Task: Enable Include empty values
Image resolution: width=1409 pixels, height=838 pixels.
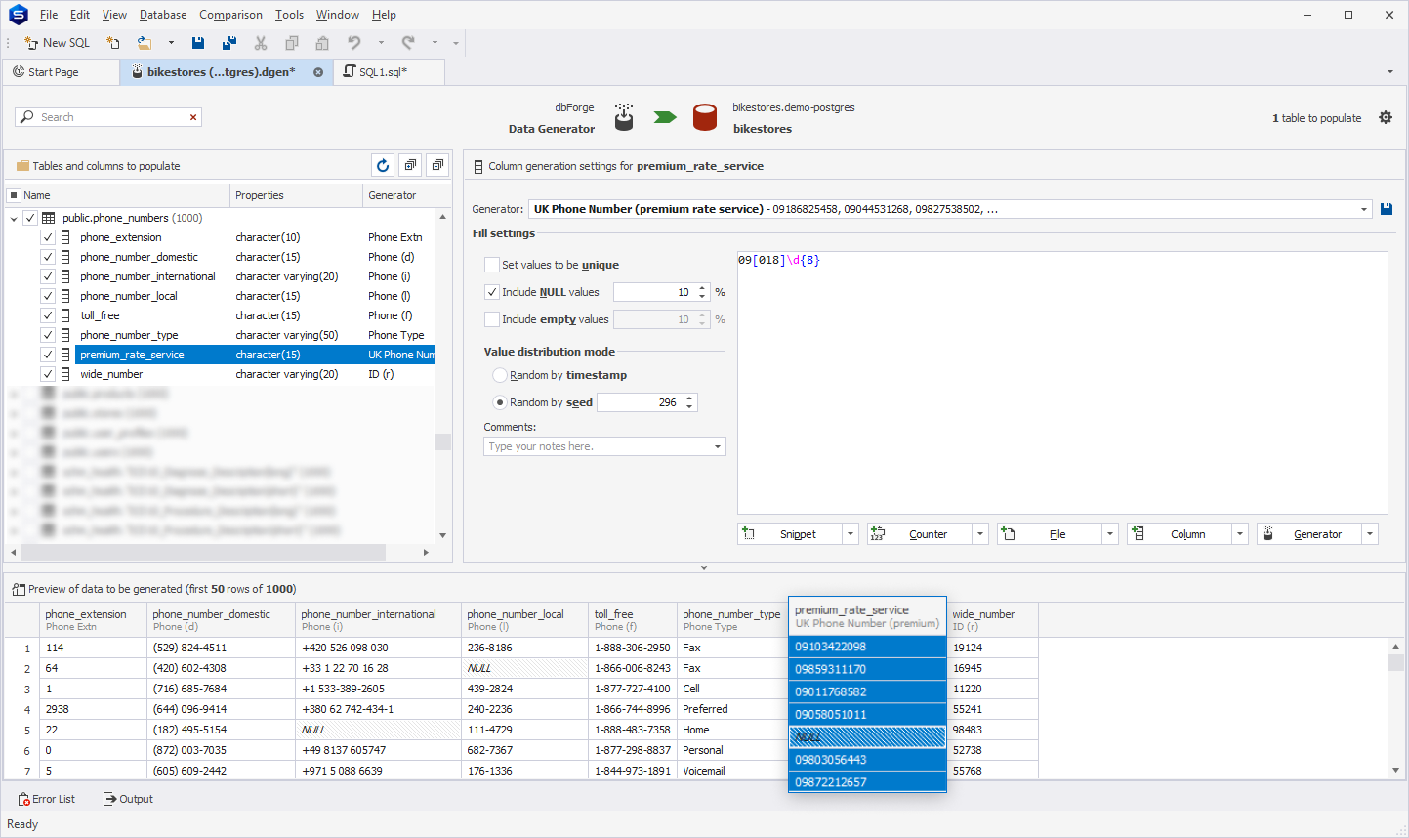Action: coord(492,319)
